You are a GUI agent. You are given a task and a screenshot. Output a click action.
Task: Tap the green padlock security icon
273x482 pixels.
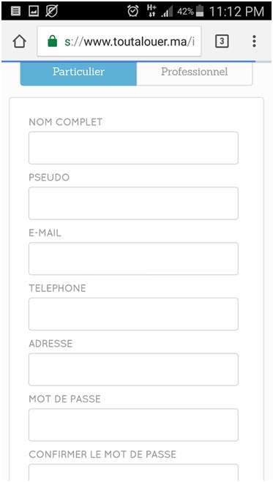tap(53, 41)
